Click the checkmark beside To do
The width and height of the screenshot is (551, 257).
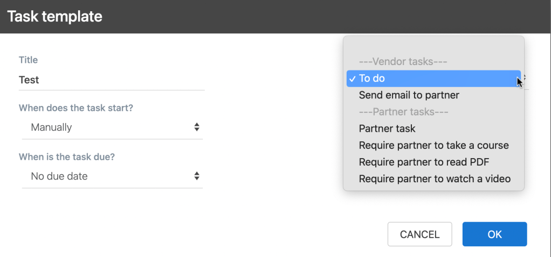352,78
